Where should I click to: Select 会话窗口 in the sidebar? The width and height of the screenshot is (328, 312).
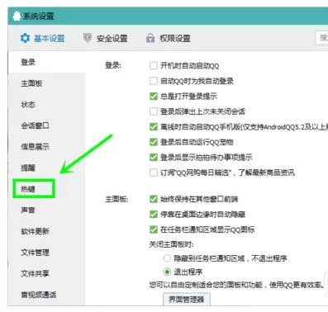pos(36,125)
